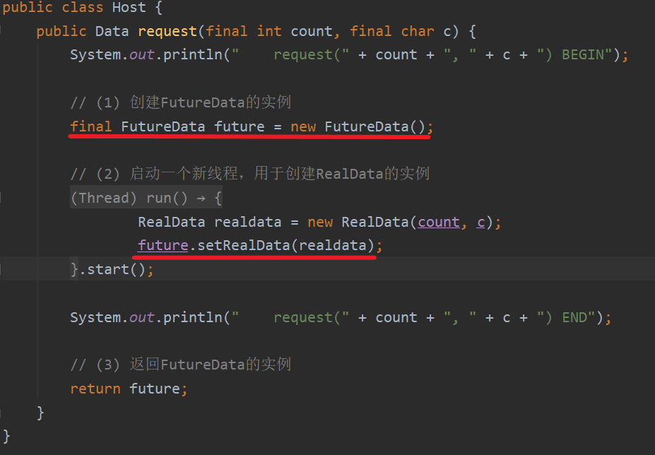Viewport: 655px width, 455px height.
Task: Click the italic out field on the BEGIN line
Action: [x=141, y=54]
